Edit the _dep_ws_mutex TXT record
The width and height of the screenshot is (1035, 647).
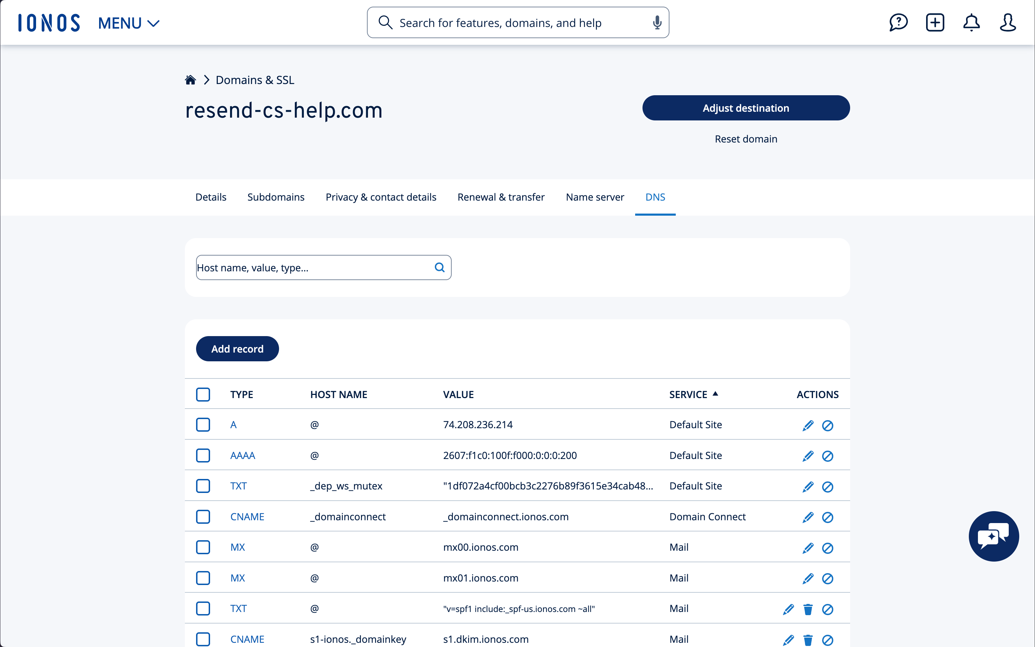[x=808, y=487]
